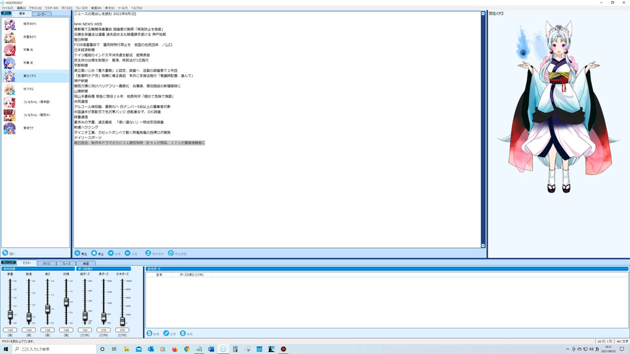Open the フレーズ(P) menu

coord(81,8)
